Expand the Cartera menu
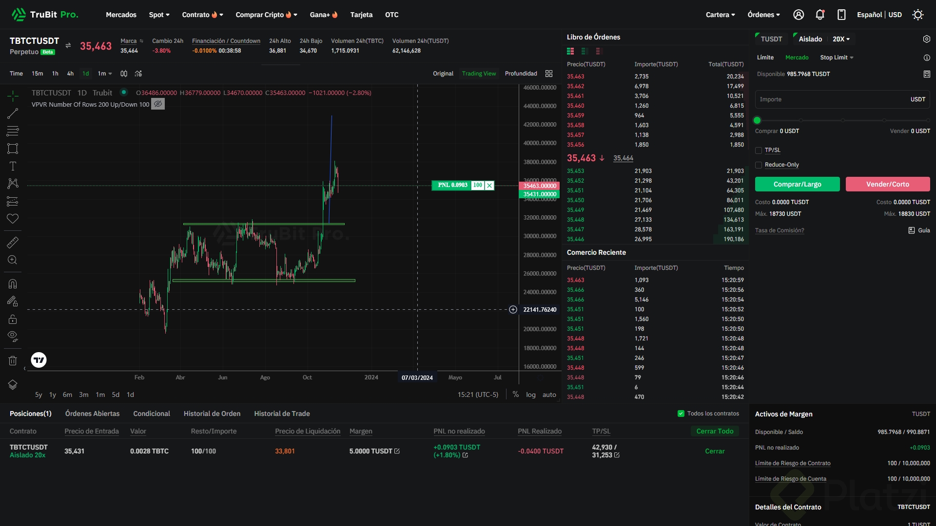Image resolution: width=936 pixels, height=526 pixels. point(720,15)
